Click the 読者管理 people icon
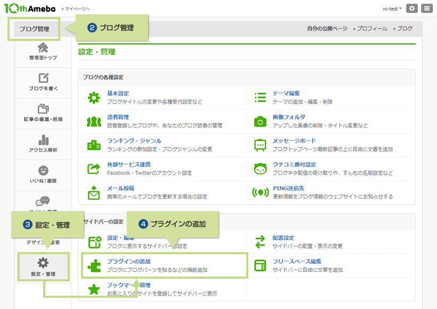437x309 pixels. [94, 122]
